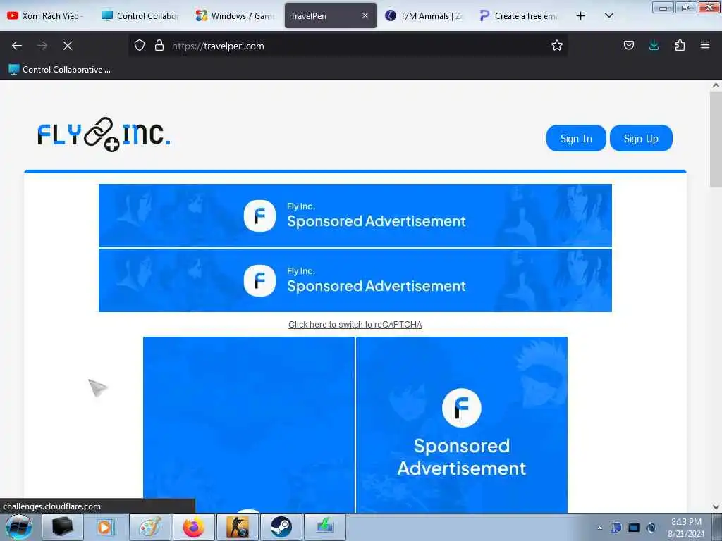Open the Extensions puzzle icon
The height and width of the screenshot is (541, 722).
coord(680,45)
